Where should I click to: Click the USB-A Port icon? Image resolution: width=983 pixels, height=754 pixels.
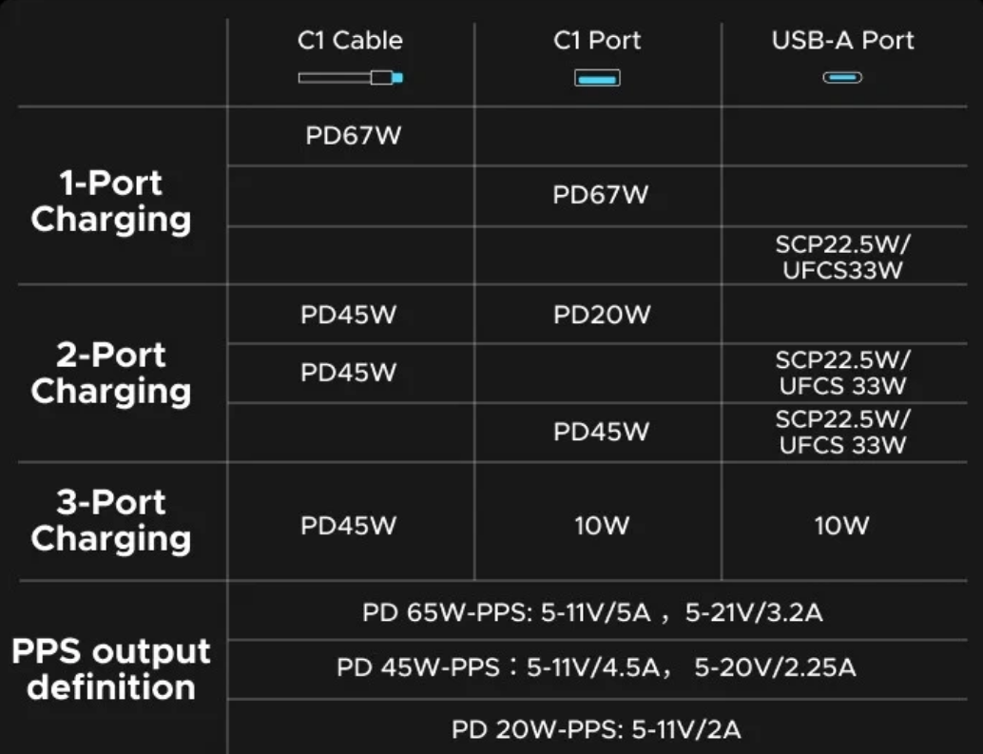click(x=842, y=77)
